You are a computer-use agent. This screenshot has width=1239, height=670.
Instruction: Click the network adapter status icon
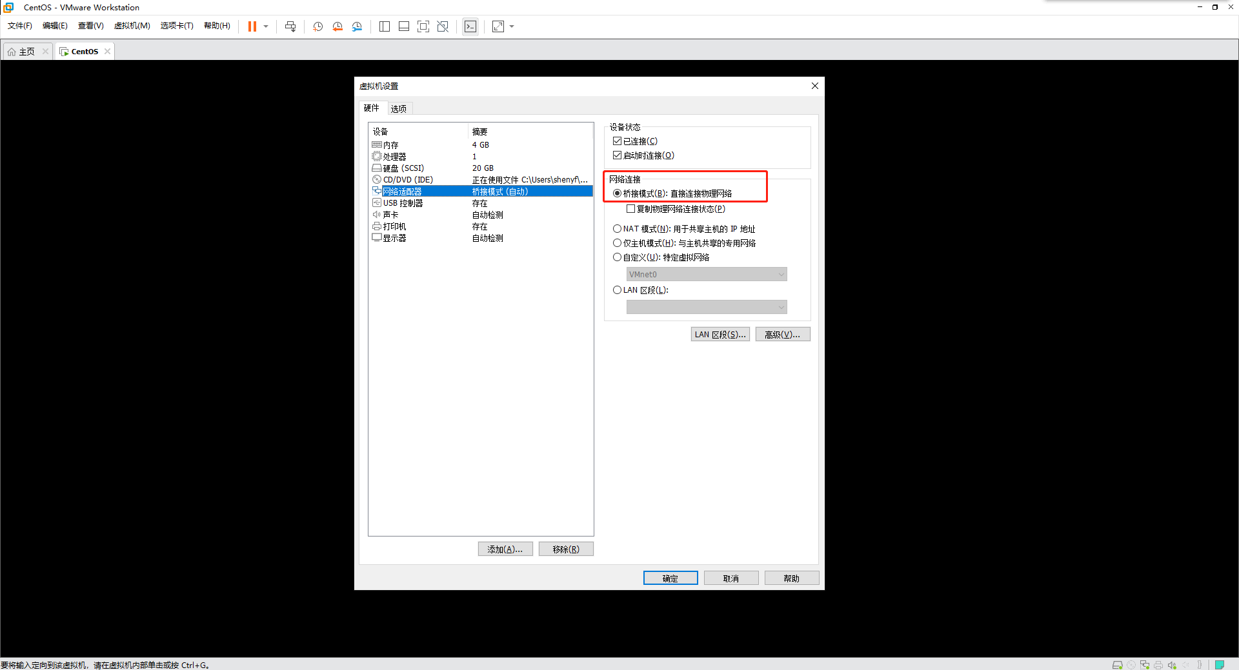(1144, 664)
